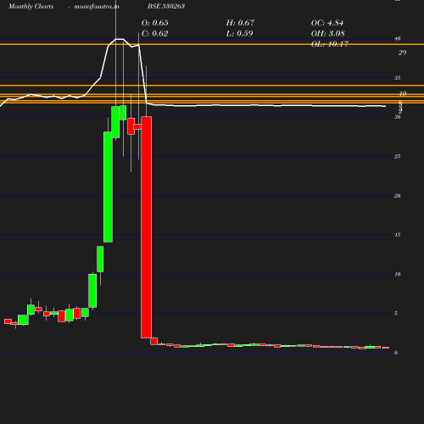Click the "OH: 3.08" reading

(328, 34)
